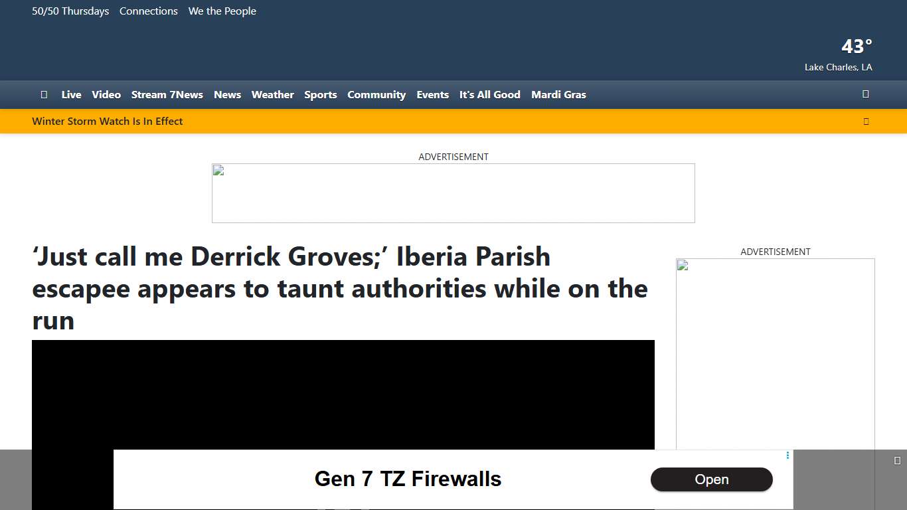
Task: Open the hamburger navigation menu
Action: pos(44,94)
